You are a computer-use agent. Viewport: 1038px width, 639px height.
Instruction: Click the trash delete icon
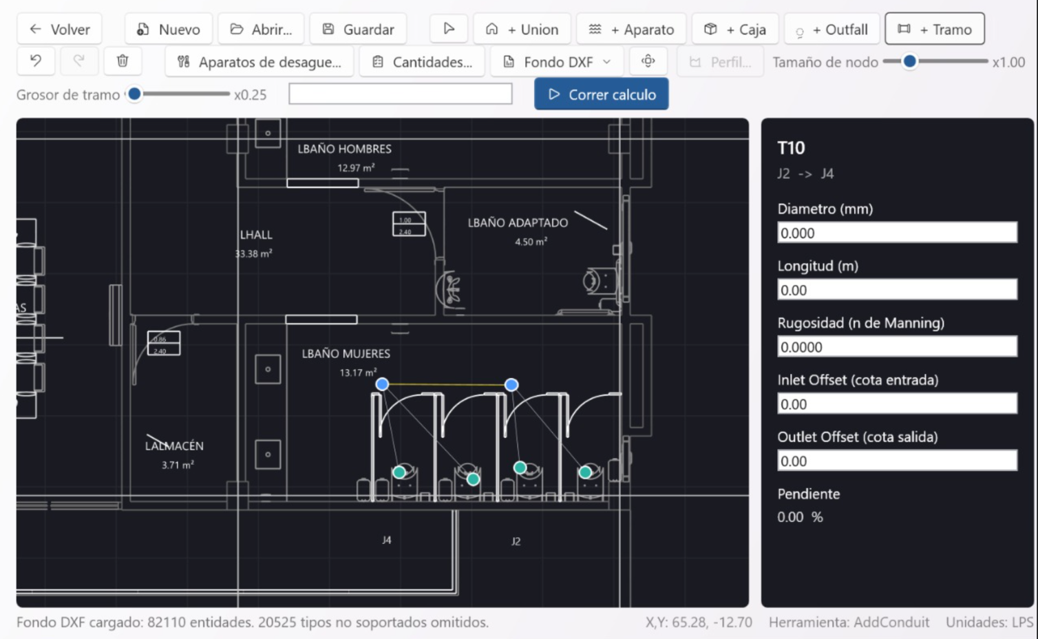pyautogui.click(x=123, y=61)
